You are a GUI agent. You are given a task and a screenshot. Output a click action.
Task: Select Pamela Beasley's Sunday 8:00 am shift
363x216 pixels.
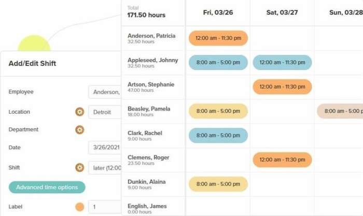tap(340, 111)
